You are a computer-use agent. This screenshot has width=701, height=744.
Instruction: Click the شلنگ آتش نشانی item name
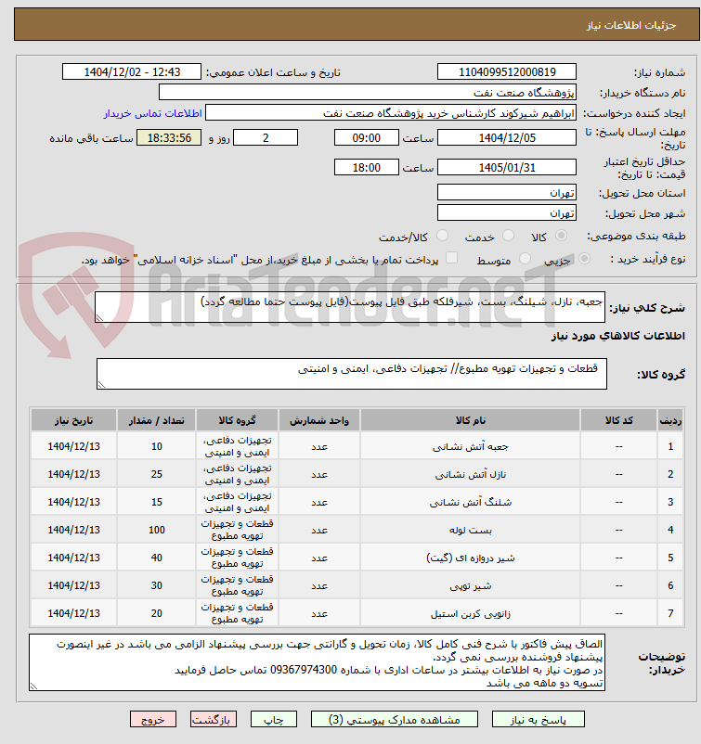[470, 502]
